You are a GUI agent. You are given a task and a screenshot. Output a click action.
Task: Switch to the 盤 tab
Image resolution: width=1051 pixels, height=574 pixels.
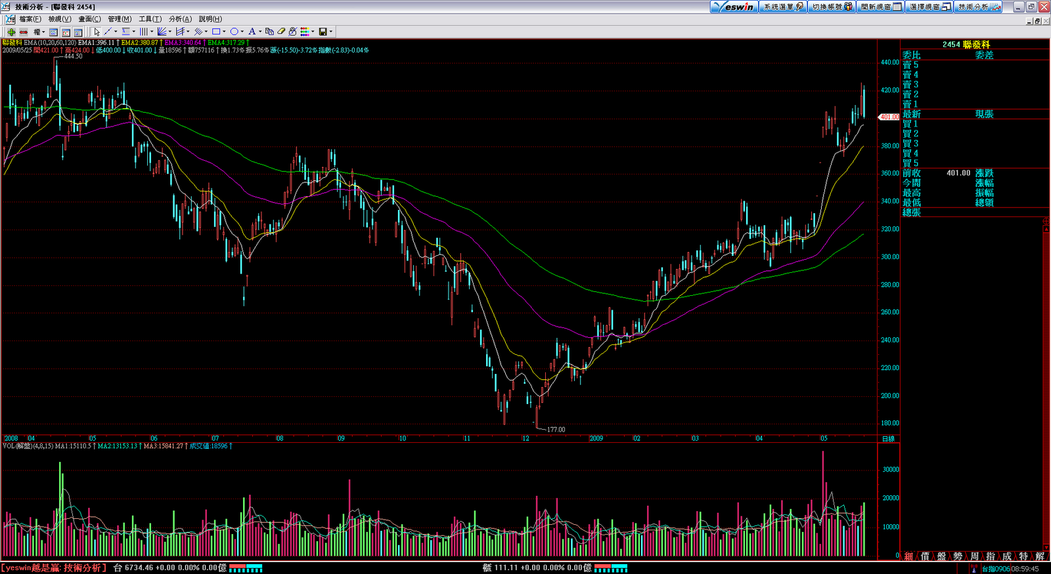pos(942,556)
